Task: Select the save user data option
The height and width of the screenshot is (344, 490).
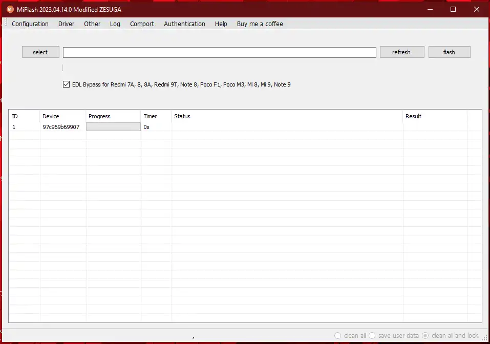Action: [x=372, y=336]
